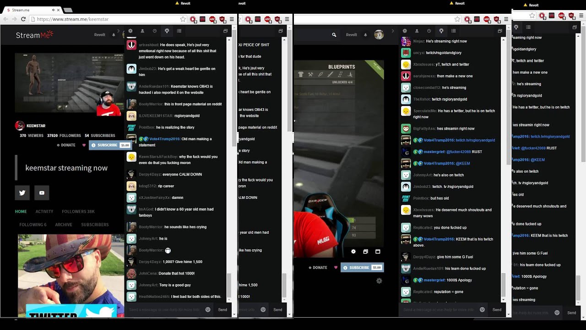Click the third window chat scrollbar thumb

(504, 284)
